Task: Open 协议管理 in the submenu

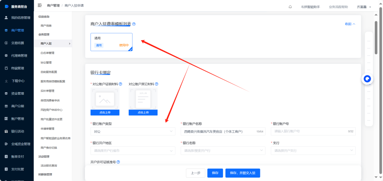Action: (x=46, y=63)
